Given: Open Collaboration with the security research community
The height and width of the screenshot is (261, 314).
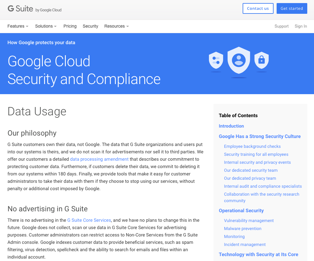Looking at the screenshot, I should 262,198.
